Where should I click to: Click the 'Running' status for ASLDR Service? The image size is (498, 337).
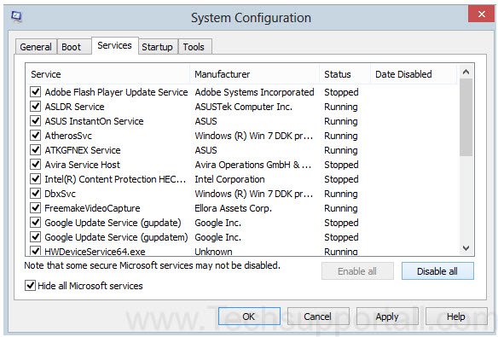coord(341,107)
